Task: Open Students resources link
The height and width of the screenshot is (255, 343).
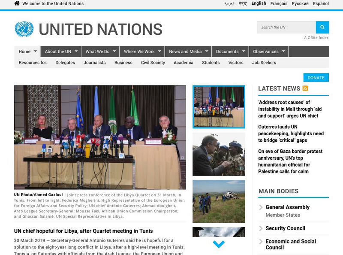Action: point(211,63)
